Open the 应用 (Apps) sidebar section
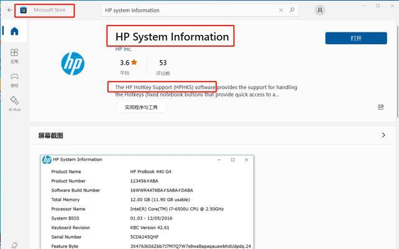 coord(14,56)
